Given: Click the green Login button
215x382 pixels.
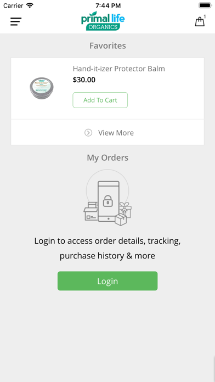Looking at the screenshot, I should pyautogui.click(x=107, y=281).
